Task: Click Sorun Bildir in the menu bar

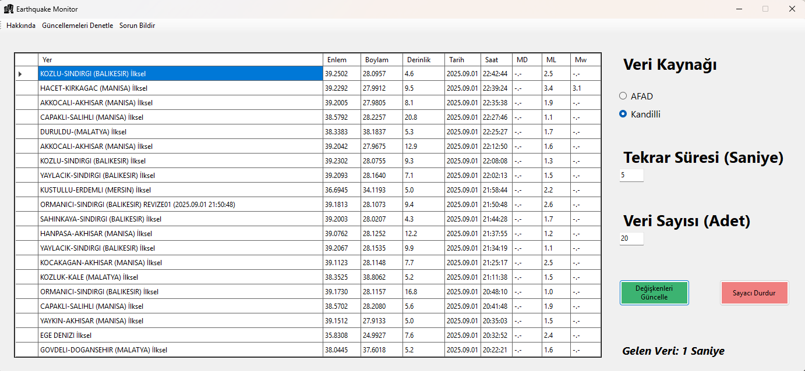Action: point(137,26)
